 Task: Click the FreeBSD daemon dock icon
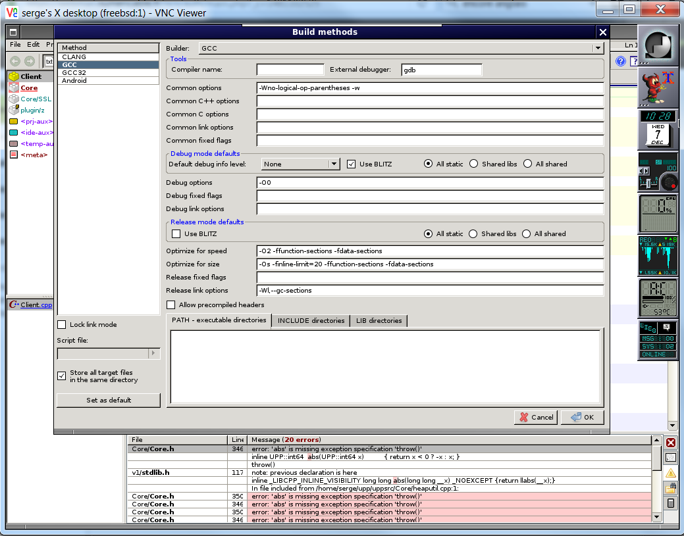[x=658, y=87]
